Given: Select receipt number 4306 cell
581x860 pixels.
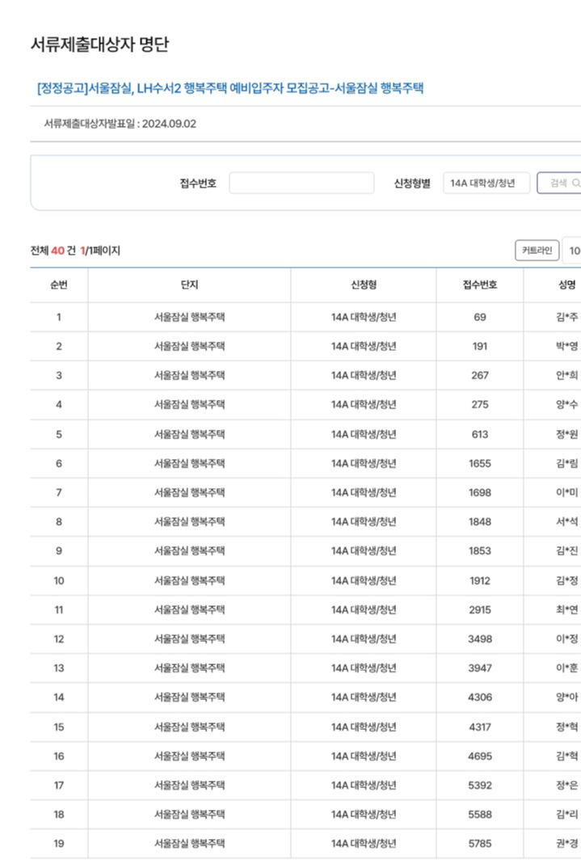Looking at the screenshot, I should (480, 697).
